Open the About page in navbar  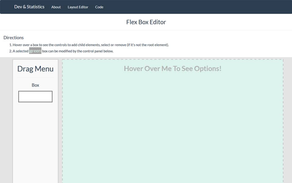pos(56,7)
